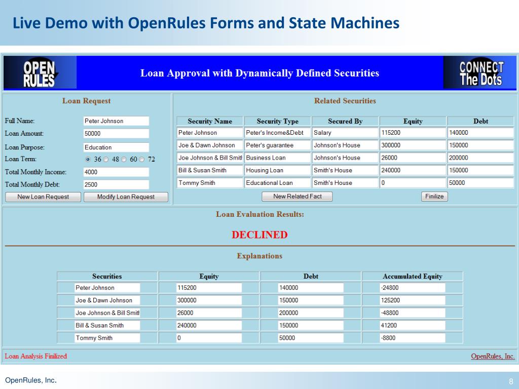The height and width of the screenshot is (389, 519).
Task: Edit the Total Monthly Income field
Action: coord(116,172)
